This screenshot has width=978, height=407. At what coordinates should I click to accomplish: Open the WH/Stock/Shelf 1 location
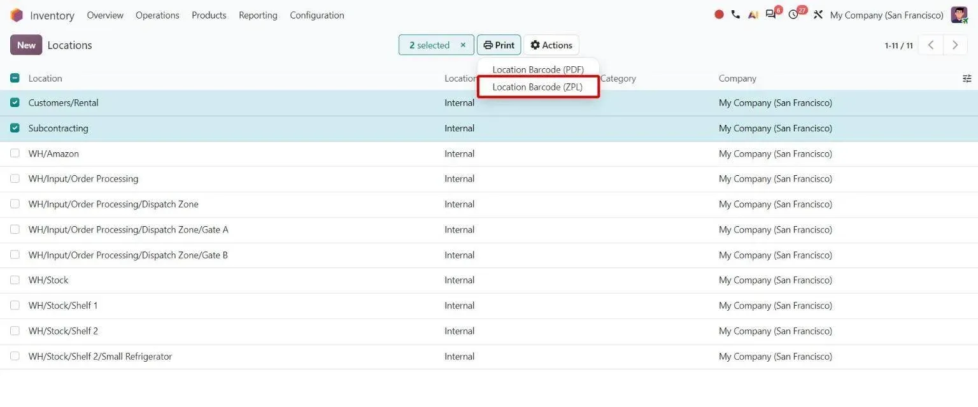tap(63, 306)
